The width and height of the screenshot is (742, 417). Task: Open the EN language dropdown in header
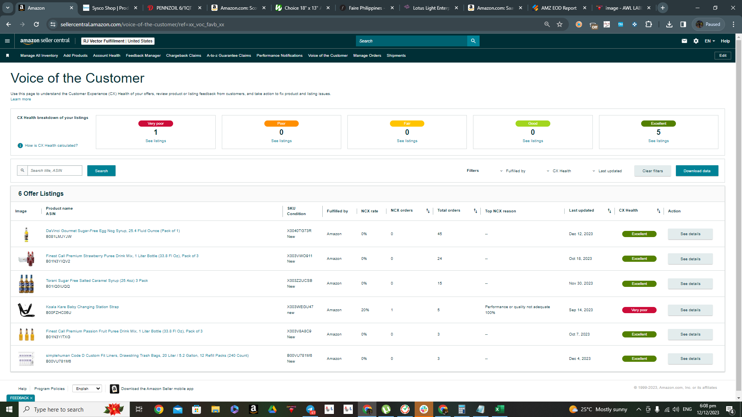click(x=710, y=41)
